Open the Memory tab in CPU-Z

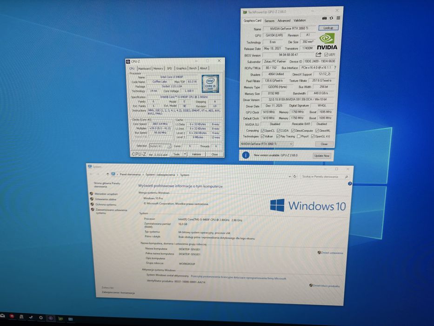coord(158,68)
